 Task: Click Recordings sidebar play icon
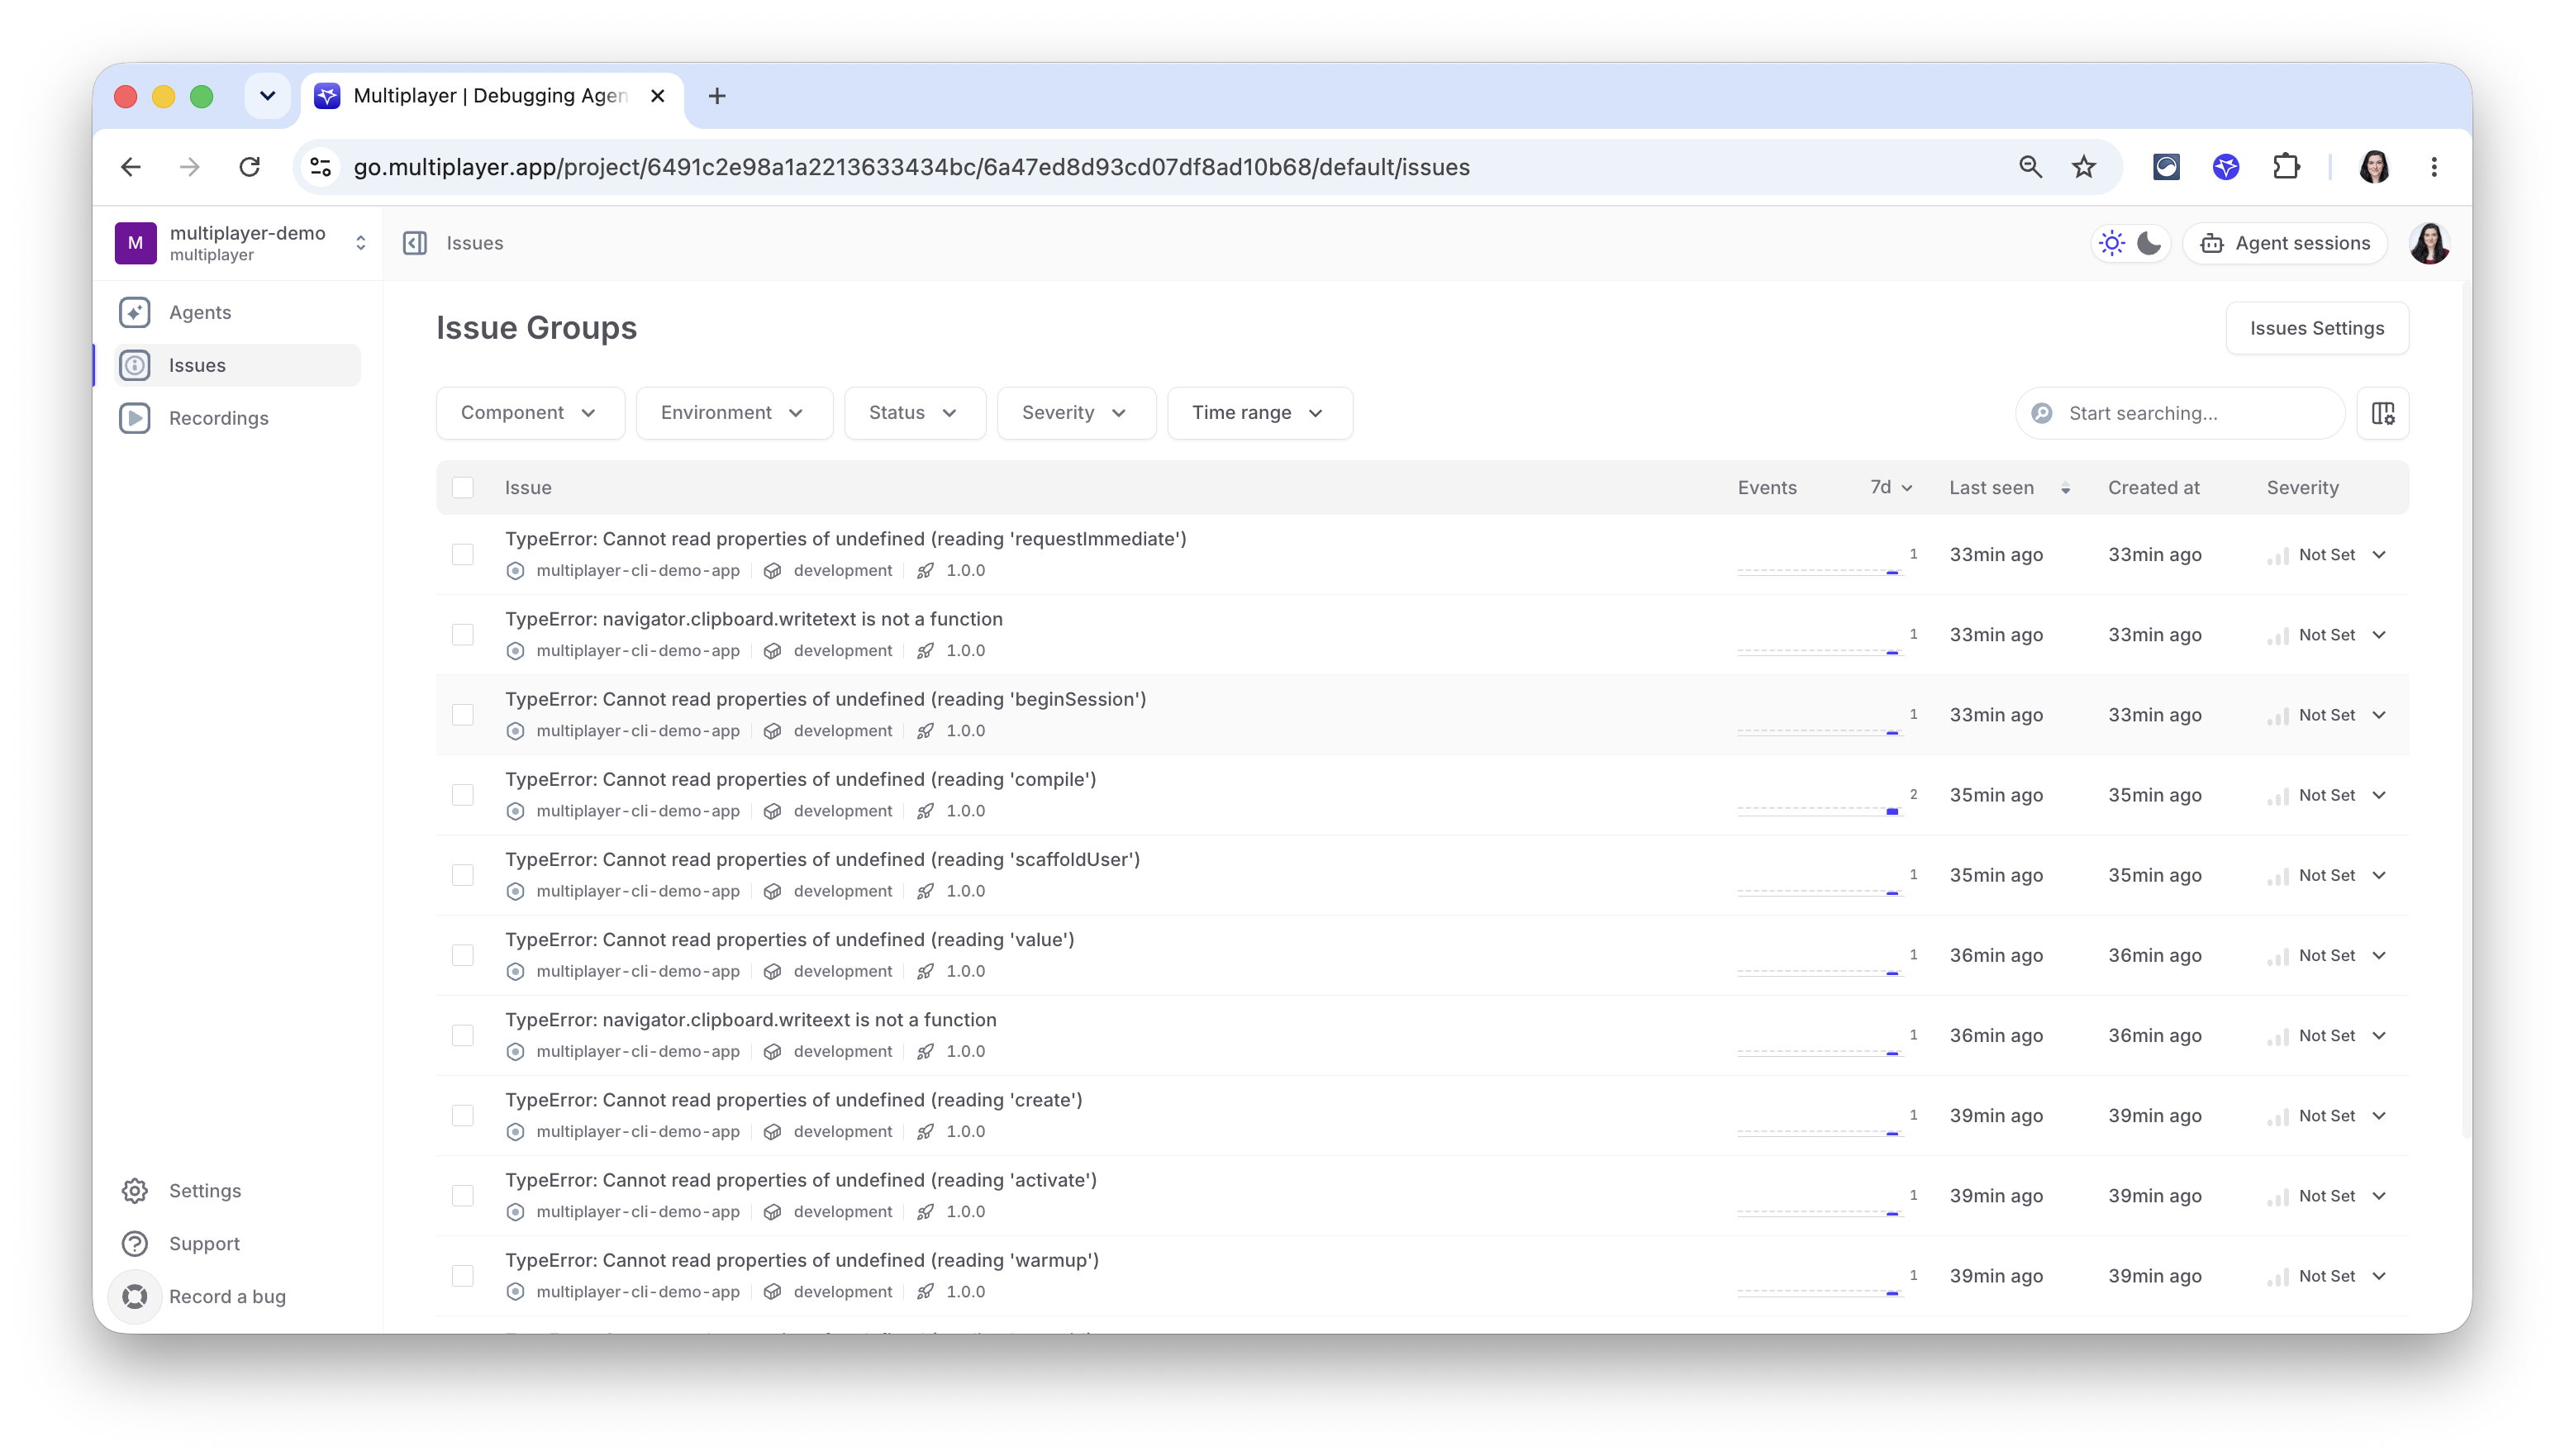135,418
